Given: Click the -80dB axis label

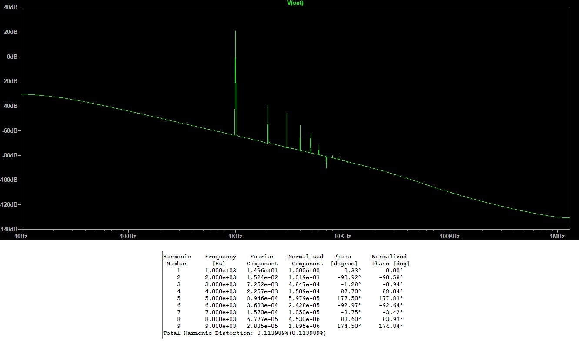Looking at the screenshot, I should (x=9, y=155).
